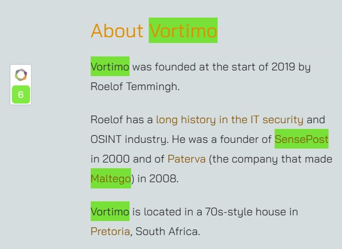Click highlighted Vortimo before 'is located'
342x249 pixels.
tap(110, 211)
